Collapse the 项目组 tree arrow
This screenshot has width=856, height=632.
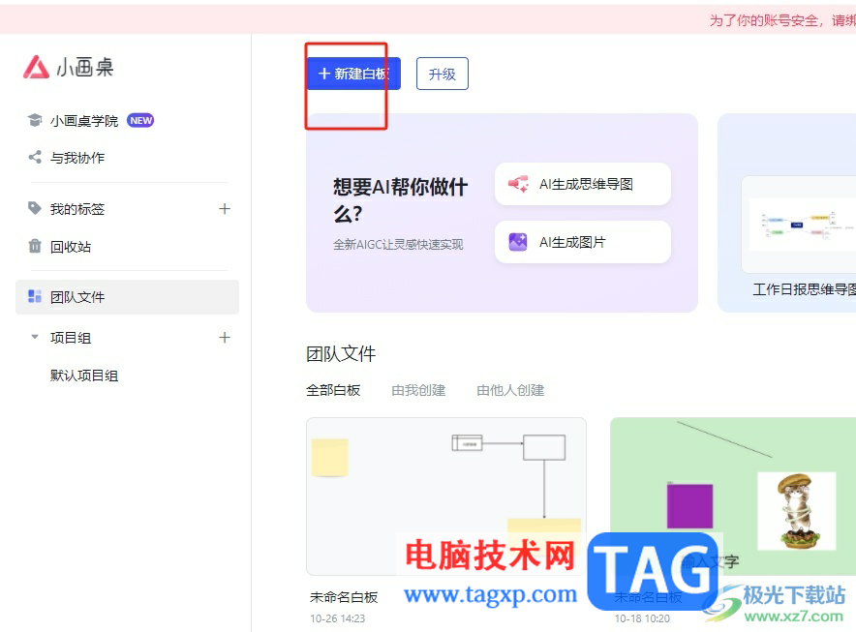click(35, 337)
